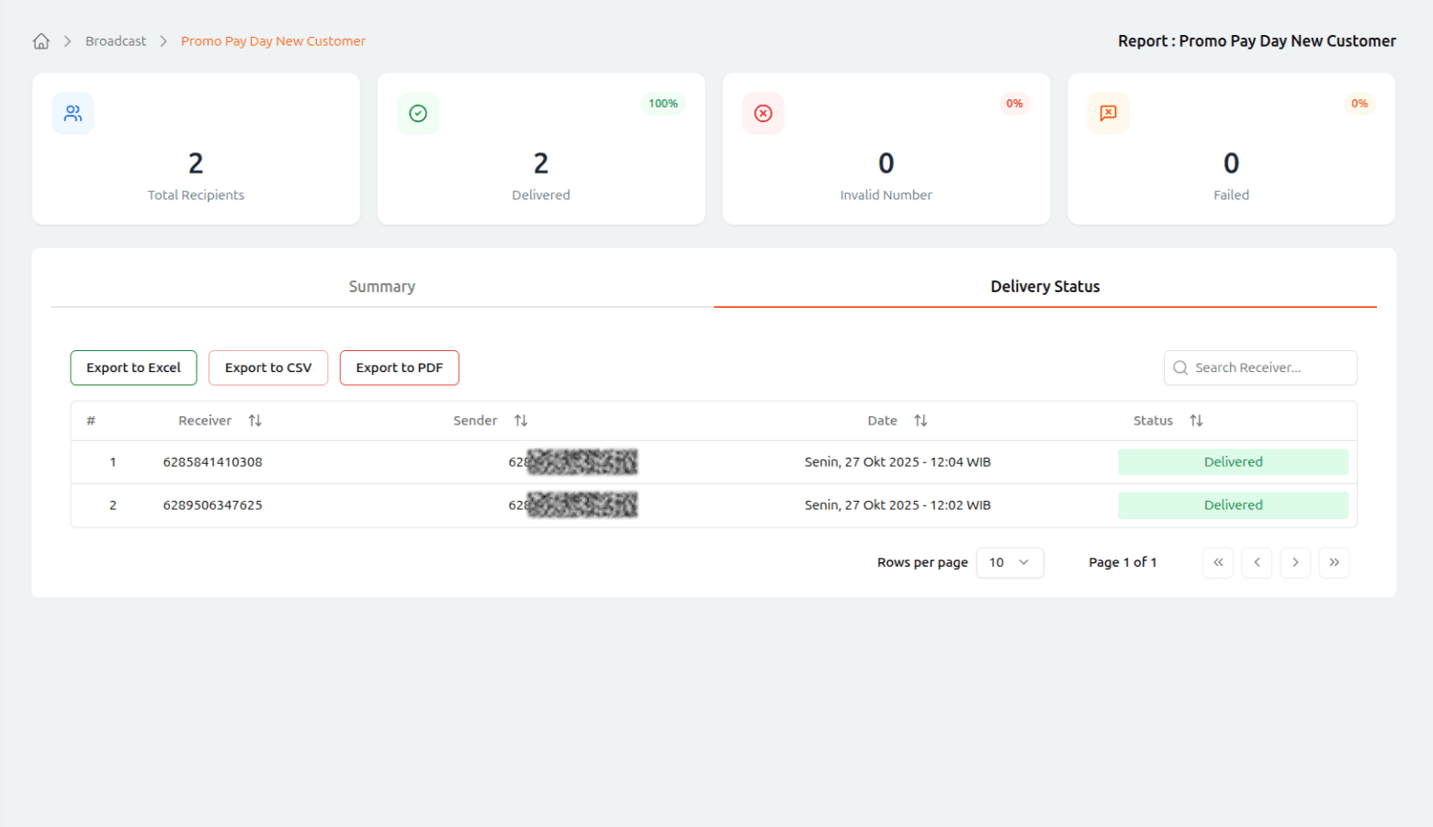Screen dimensions: 1433x827
Task: Sort table by Receiver column
Action: point(254,421)
